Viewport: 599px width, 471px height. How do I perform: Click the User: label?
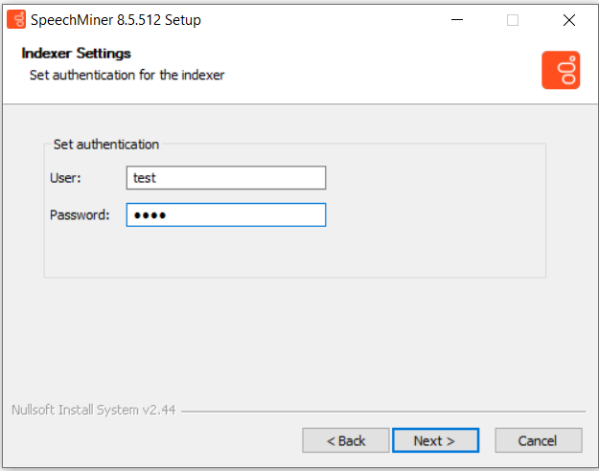pos(65,178)
